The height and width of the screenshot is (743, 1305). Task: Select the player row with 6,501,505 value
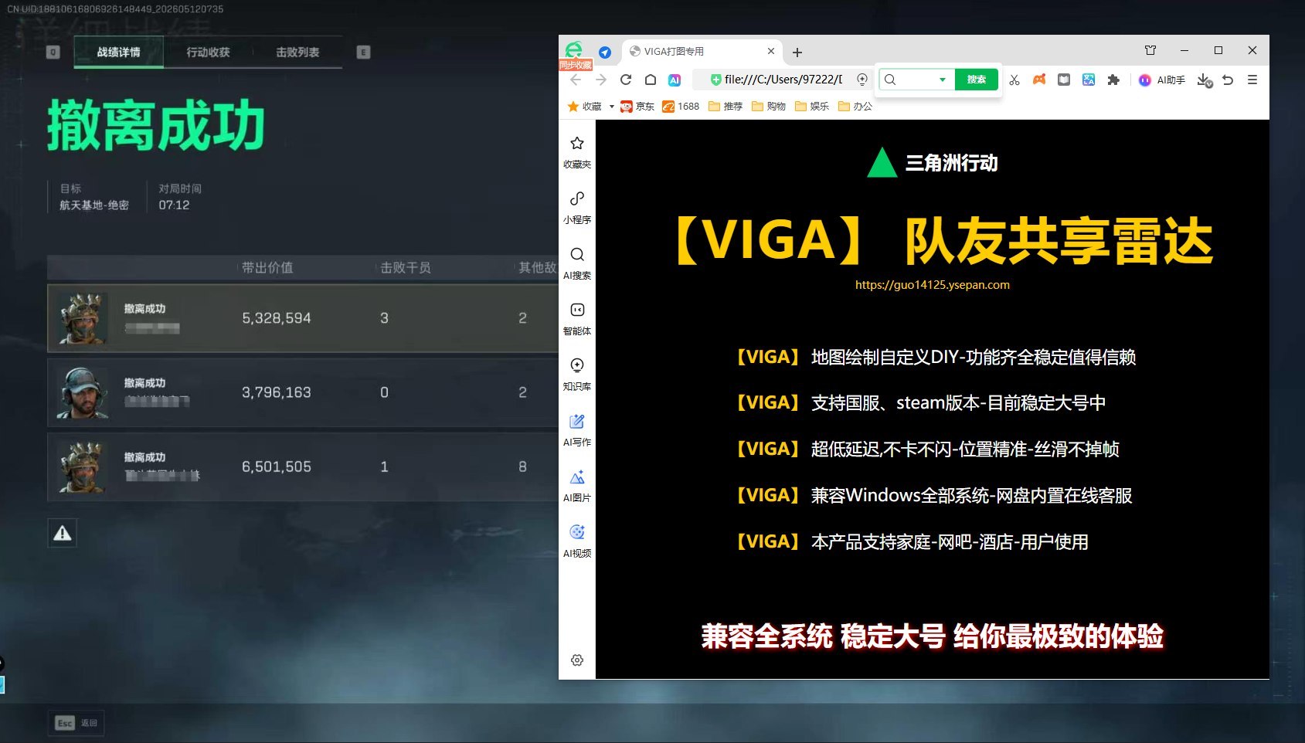(303, 466)
